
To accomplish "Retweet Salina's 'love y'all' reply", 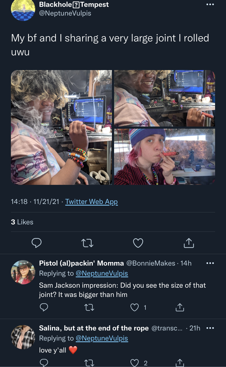I will tap(89, 363).
